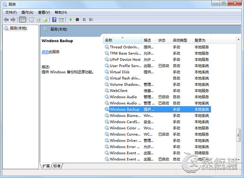The image size is (244, 178).
Task: Open the Properties toolbar icon
Action: tap(31, 20)
